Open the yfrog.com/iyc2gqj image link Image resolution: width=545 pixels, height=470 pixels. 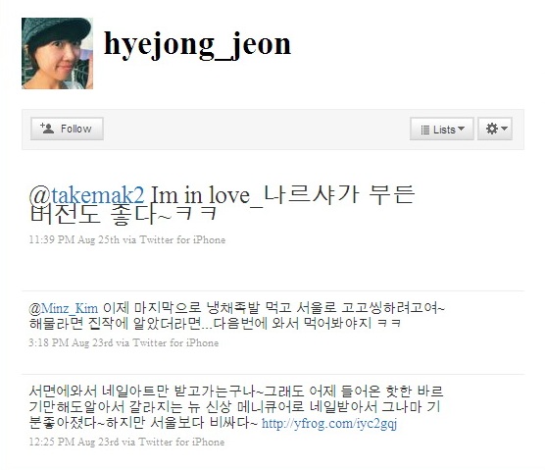point(329,423)
